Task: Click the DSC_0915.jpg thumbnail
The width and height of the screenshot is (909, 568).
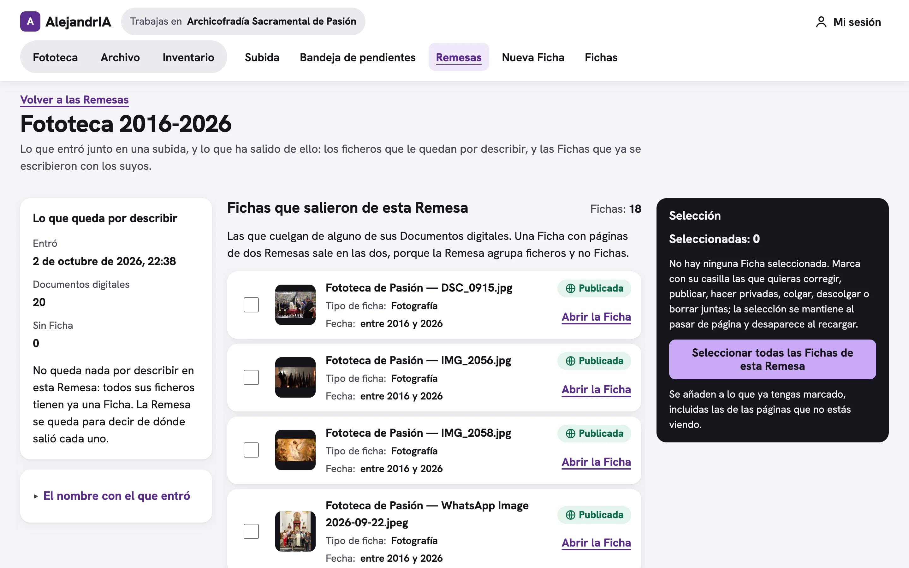Action: (x=295, y=305)
